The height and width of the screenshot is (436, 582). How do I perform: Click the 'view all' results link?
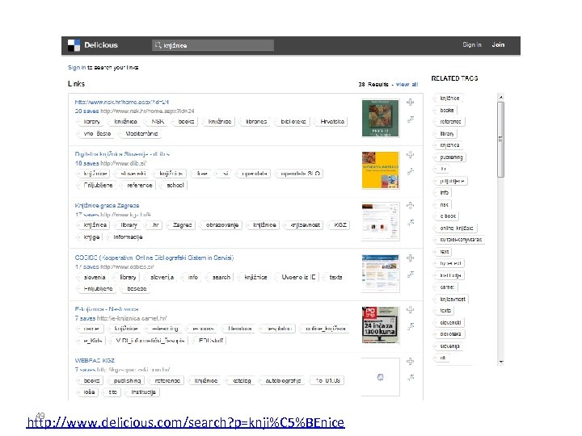[x=407, y=85]
